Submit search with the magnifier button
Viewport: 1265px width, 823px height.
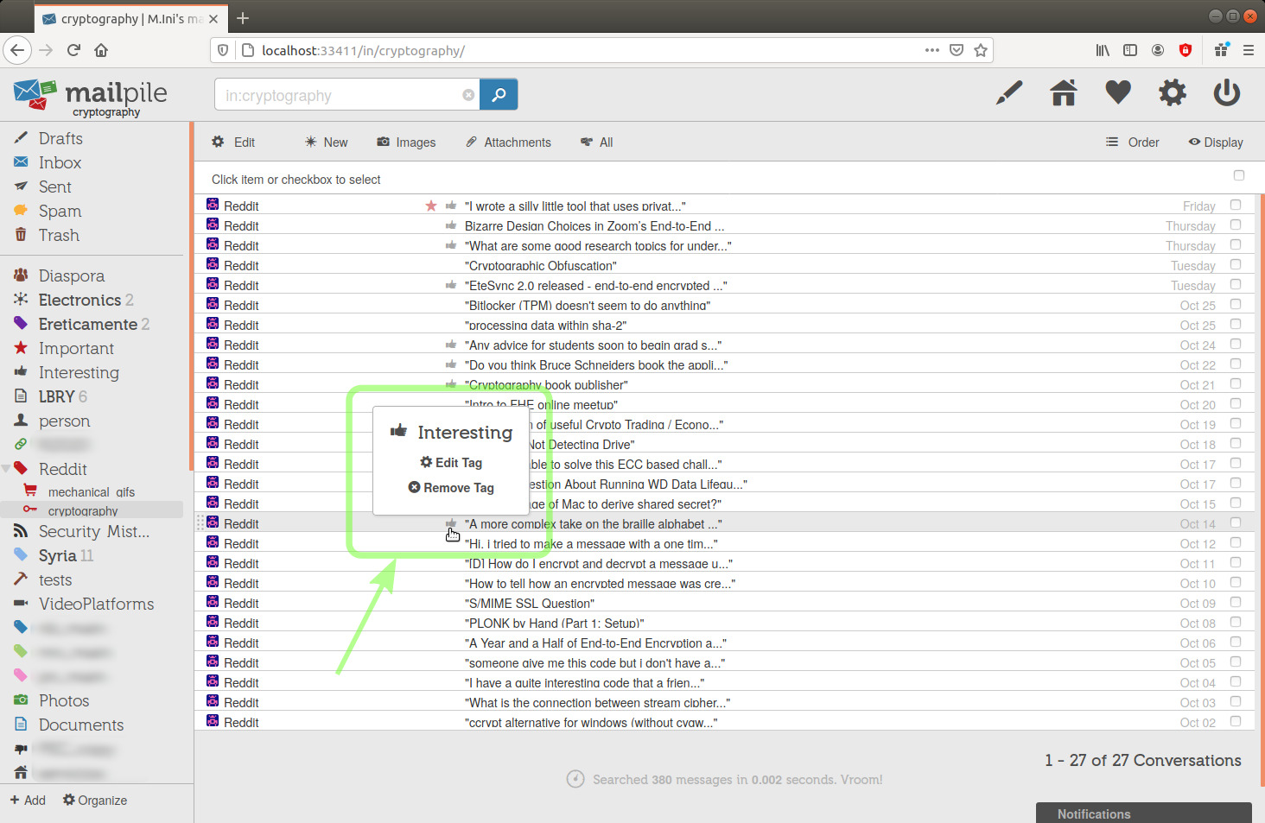(499, 94)
